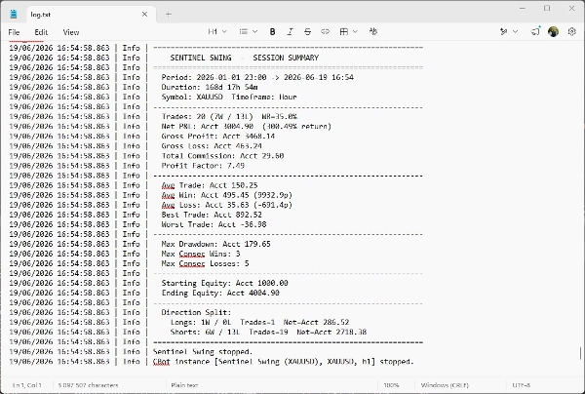Click the Avg Win line

pyautogui.click(x=227, y=195)
